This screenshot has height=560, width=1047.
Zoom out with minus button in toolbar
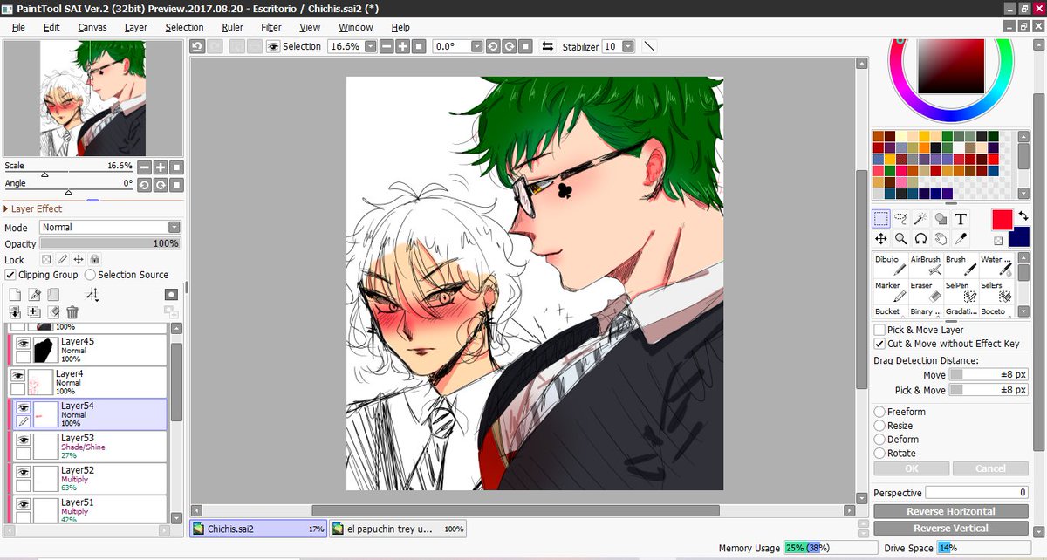[387, 46]
